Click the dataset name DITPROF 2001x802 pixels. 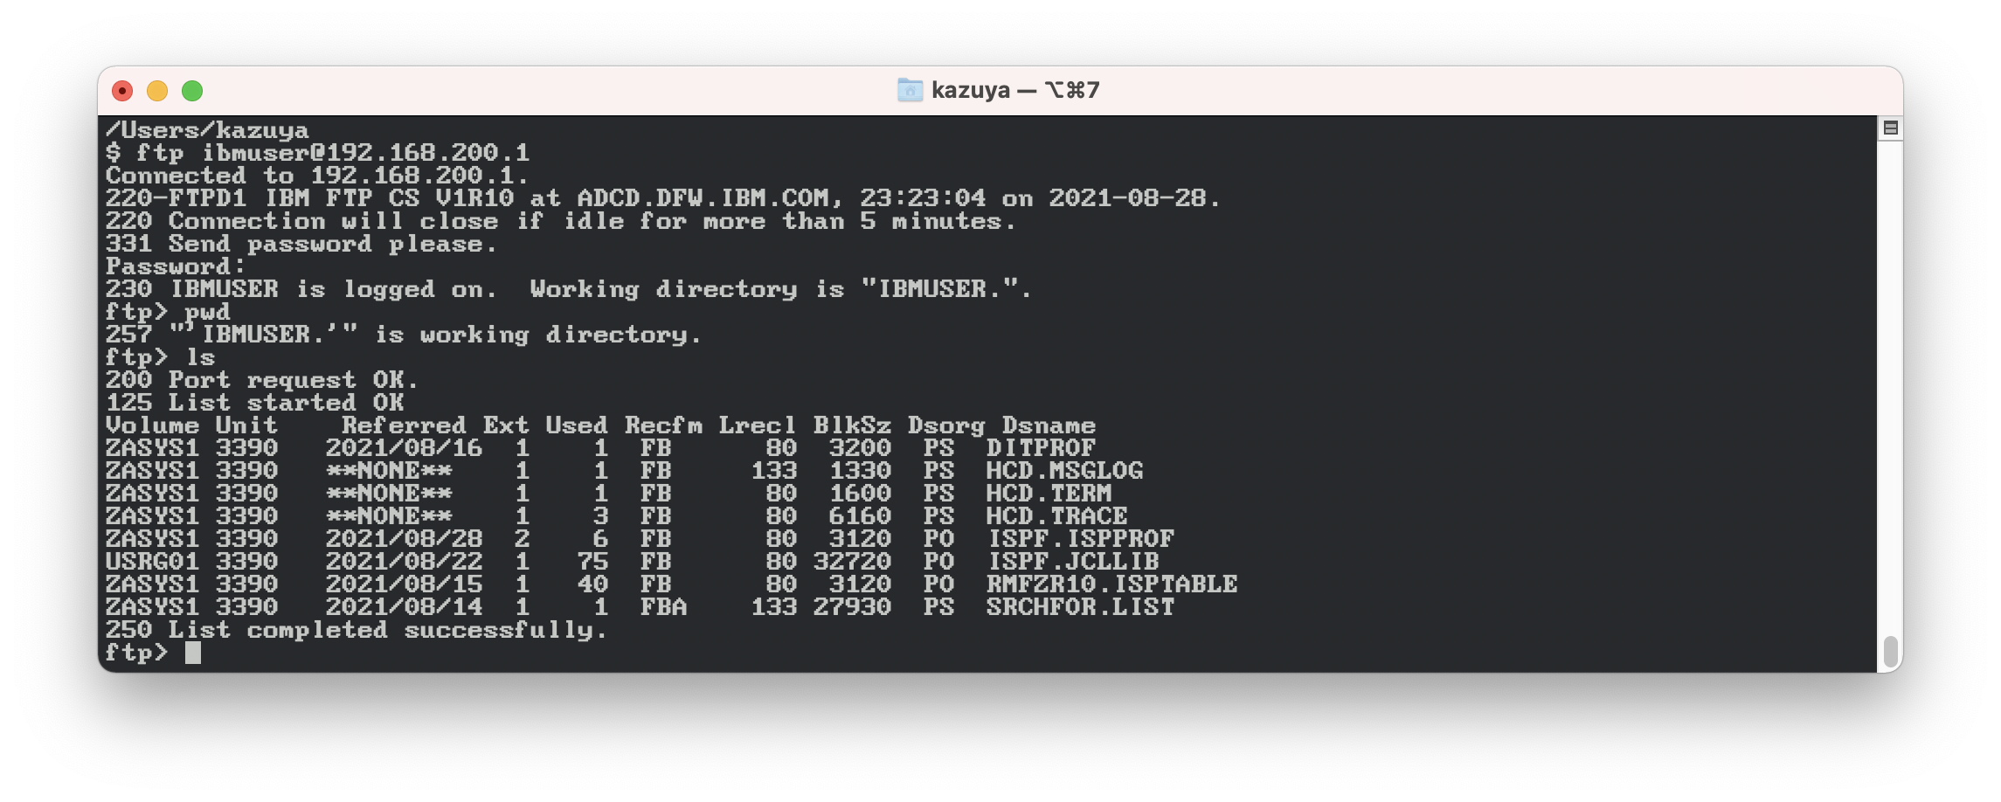1041,448
